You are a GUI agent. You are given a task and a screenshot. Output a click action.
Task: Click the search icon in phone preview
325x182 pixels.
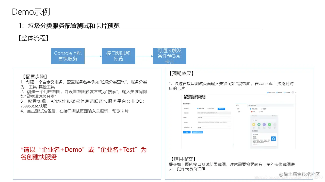[x=253, y=120]
